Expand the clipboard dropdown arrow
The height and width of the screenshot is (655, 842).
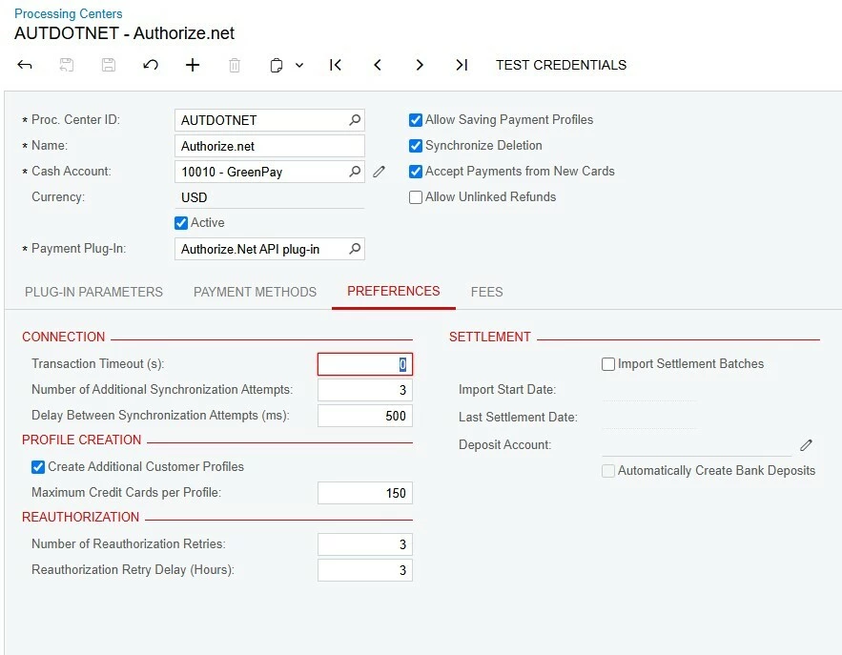299,66
